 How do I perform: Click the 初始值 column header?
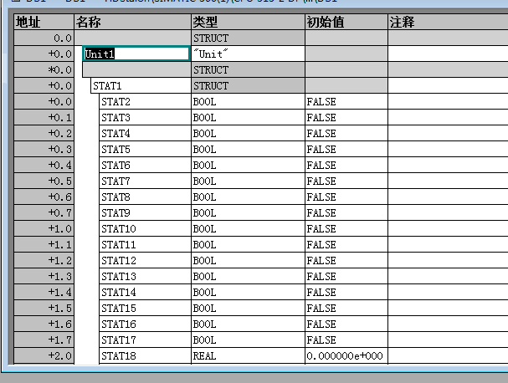tap(346, 22)
